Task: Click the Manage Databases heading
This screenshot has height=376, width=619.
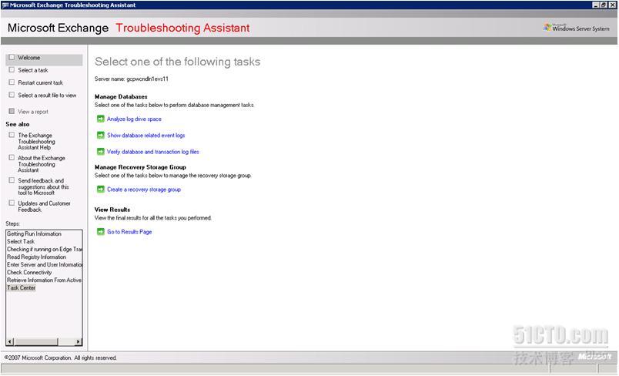Action: (121, 96)
